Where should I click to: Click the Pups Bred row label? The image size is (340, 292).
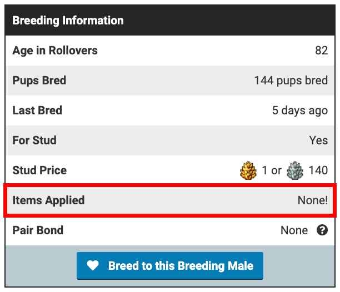pyautogui.click(x=39, y=80)
